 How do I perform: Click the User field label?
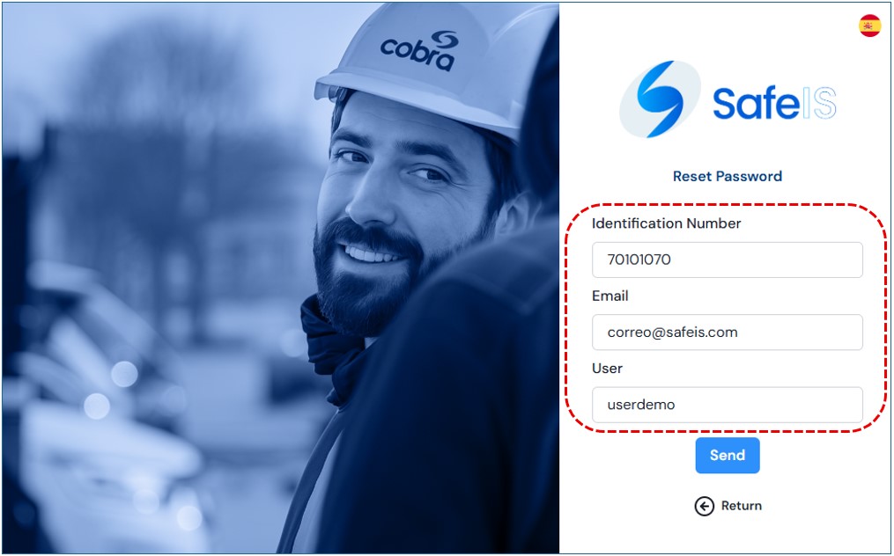607,368
